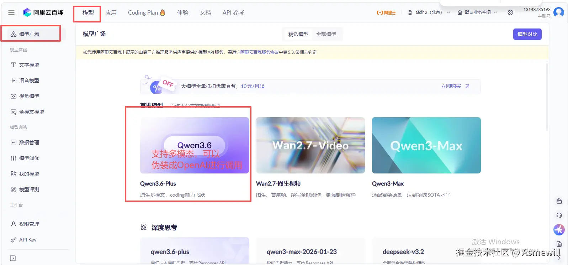Open the 体验 top tab
Image resolution: width=568 pixels, height=265 pixels.
(x=183, y=13)
